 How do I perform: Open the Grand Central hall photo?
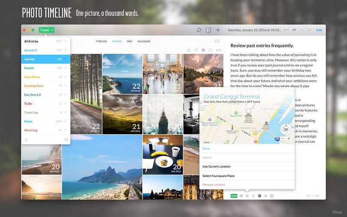[163, 74]
